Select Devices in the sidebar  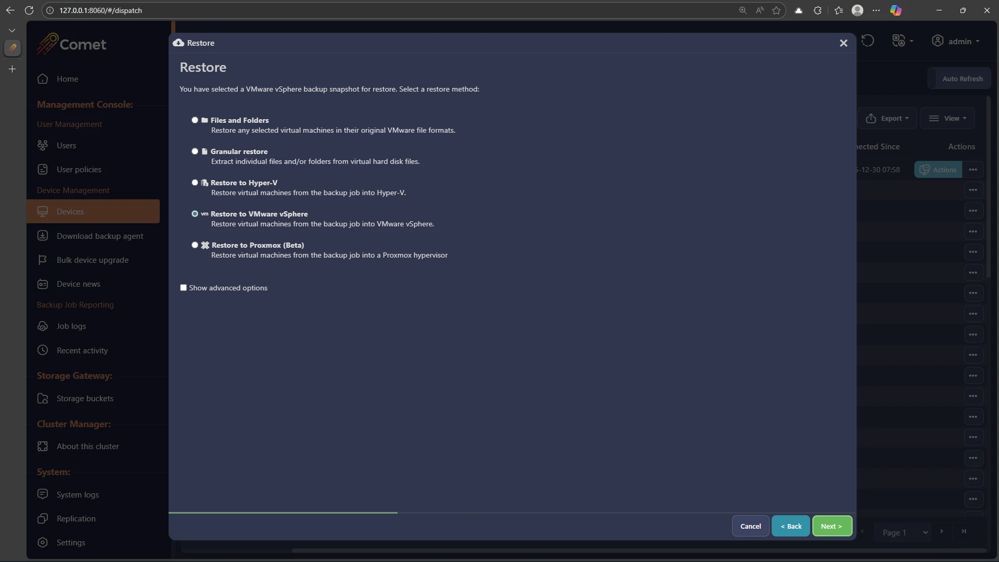pyautogui.click(x=93, y=212)
